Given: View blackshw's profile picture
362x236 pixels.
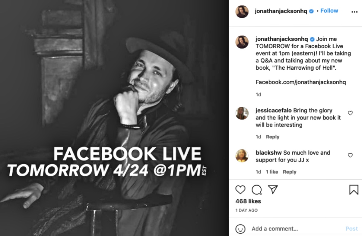Looking at the screenshot, I should point(242,156).
